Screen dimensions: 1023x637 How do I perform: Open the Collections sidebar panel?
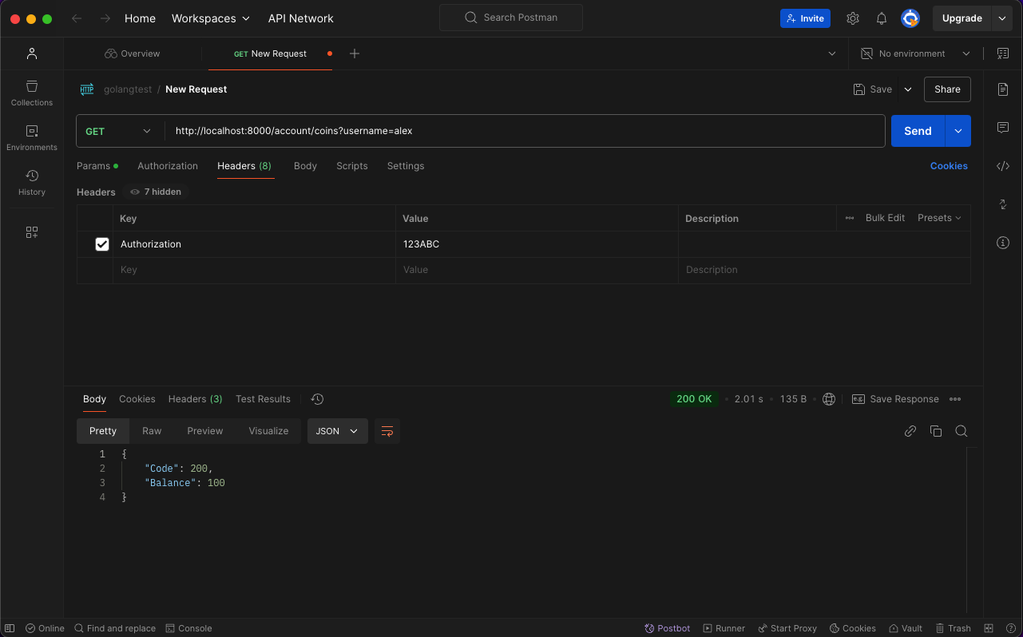click(x=32, y=93)
